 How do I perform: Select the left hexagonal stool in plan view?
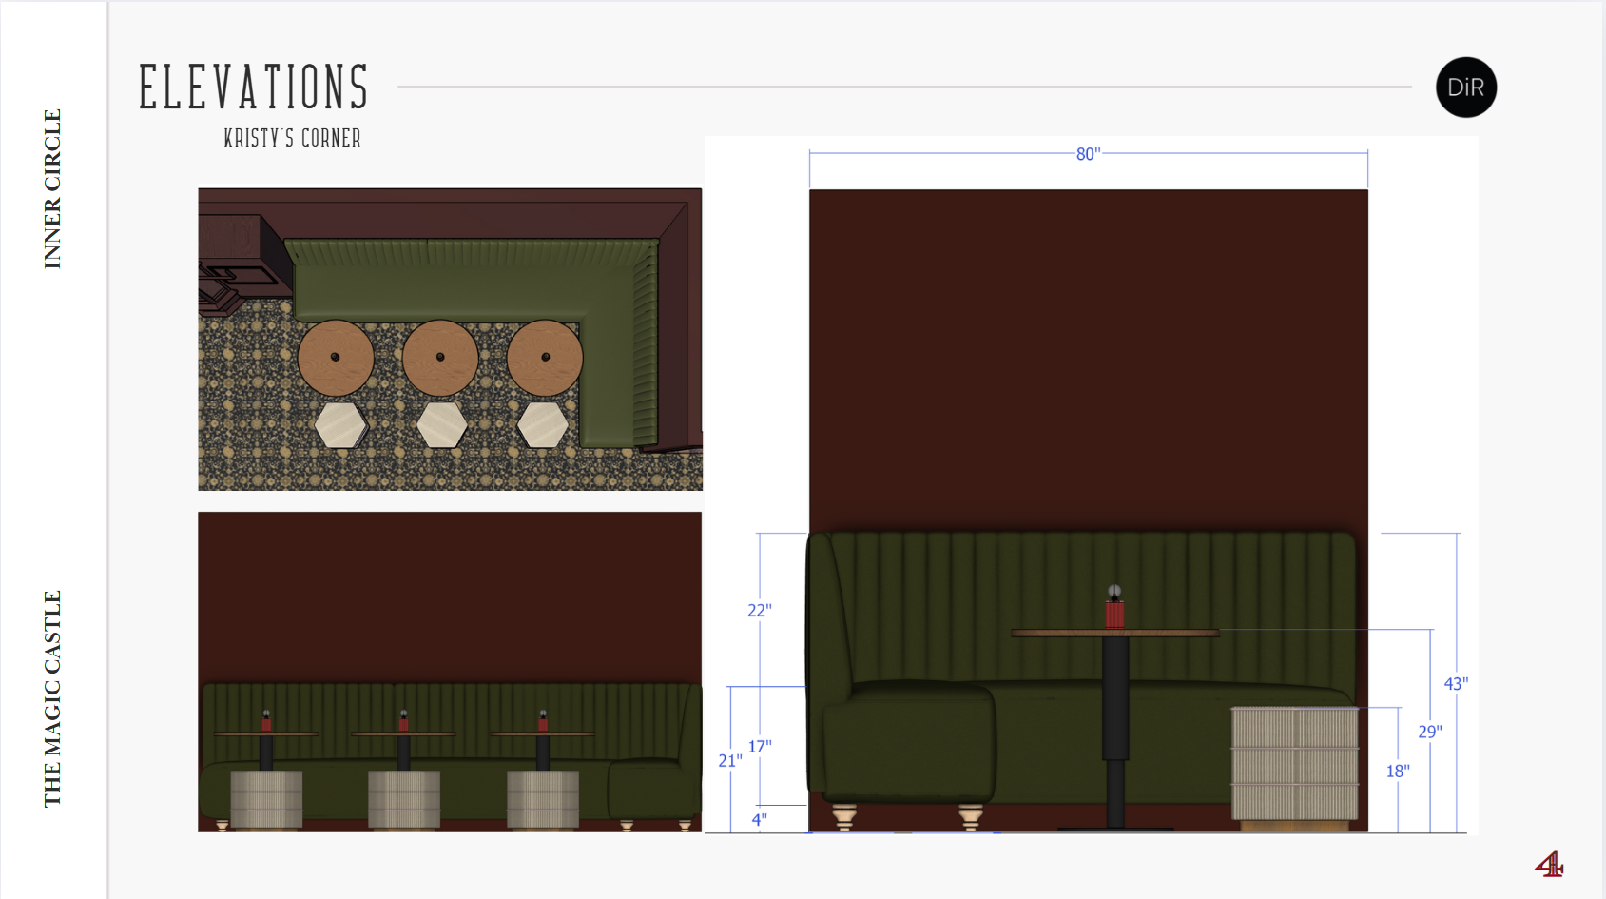point(340,425)
